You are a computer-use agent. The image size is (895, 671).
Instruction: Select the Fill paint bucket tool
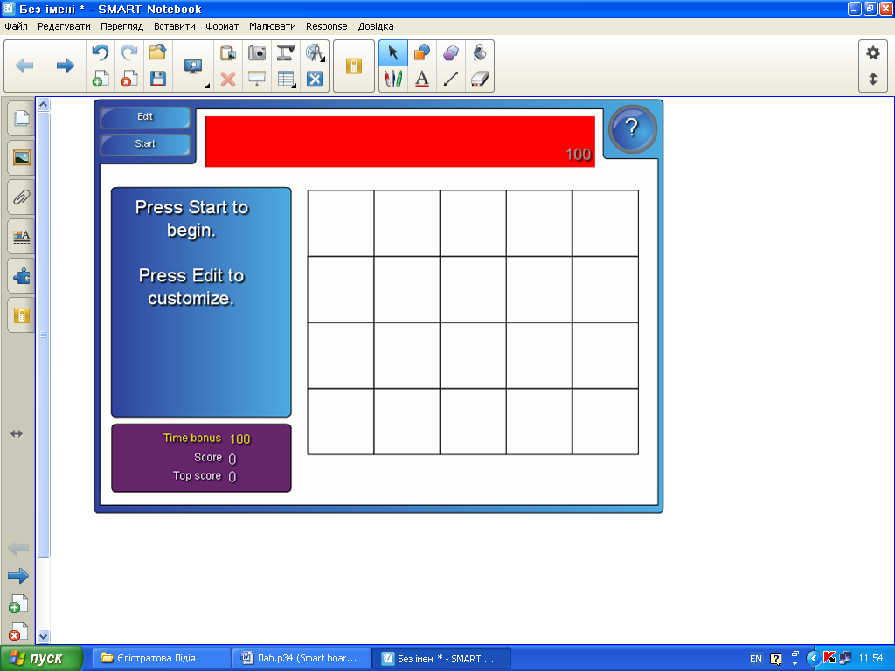click(480, 53)
